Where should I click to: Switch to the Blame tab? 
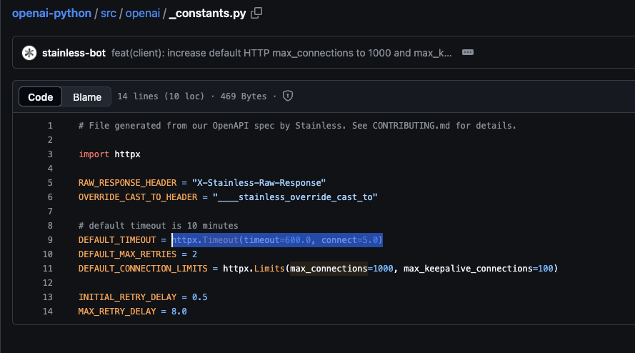[87, 97]
